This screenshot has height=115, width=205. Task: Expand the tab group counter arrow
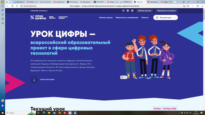click(10, 2)
